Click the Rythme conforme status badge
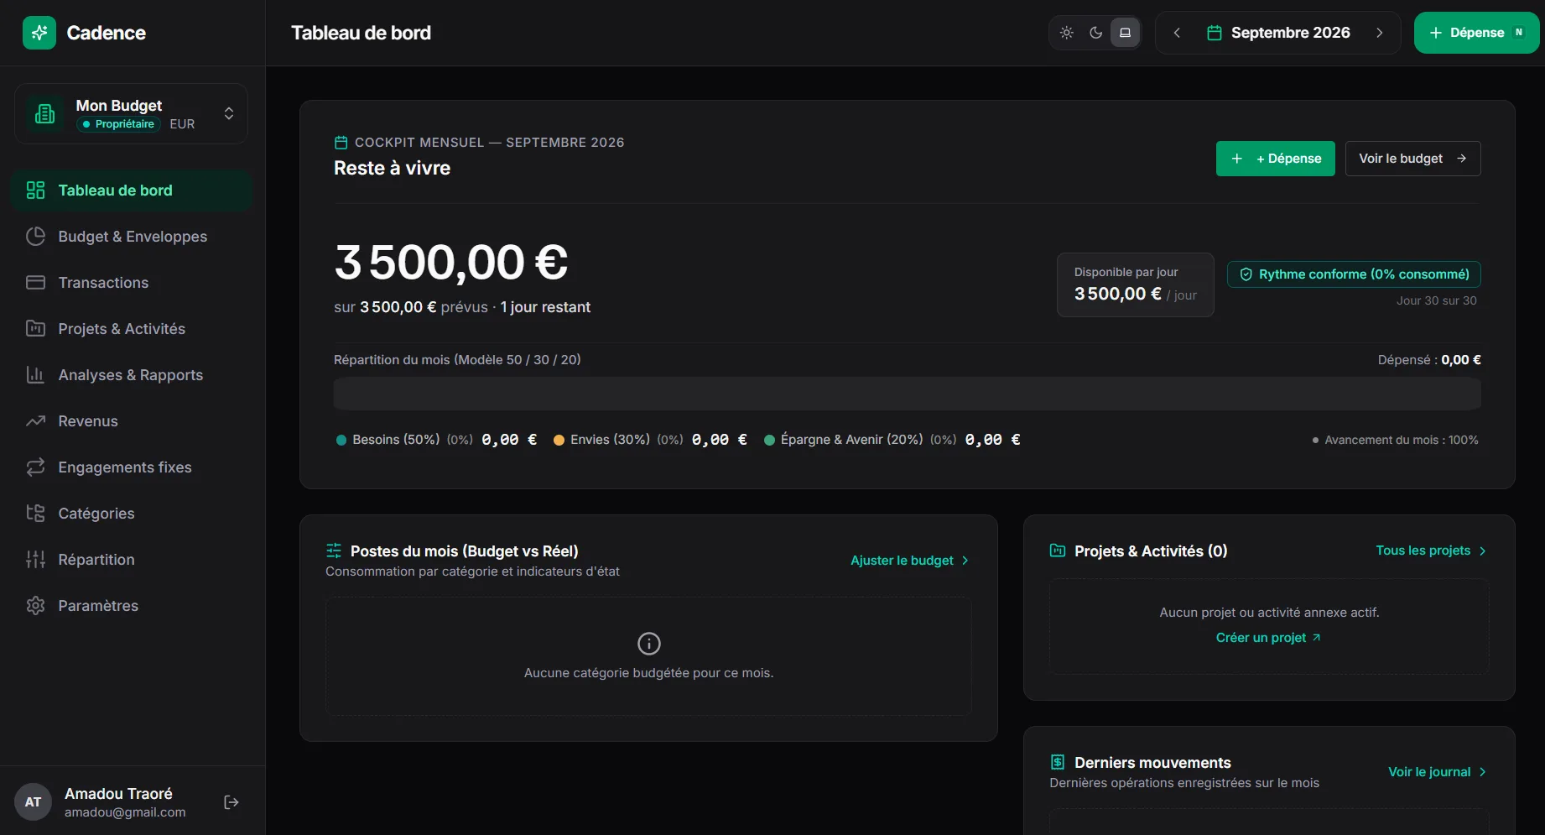Screen dimensions: 1545x835 pyautogui.click(x=1354, y=274)
